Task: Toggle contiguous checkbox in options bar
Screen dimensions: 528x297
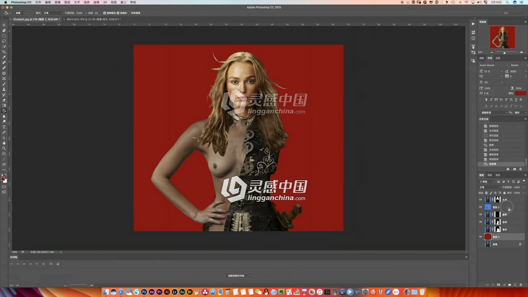Action: click(x=118, y=13)
